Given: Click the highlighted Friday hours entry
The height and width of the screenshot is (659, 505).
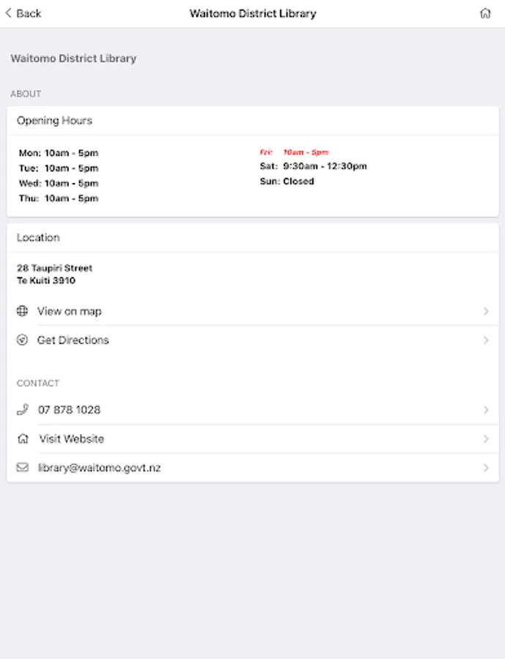Looking at the screenshot, I should (295, 152).
